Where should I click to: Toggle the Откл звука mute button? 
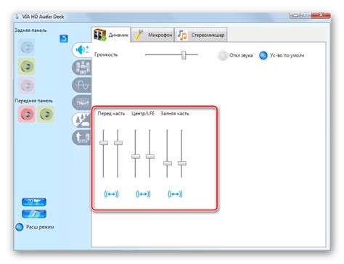click(x=222, y=55)
